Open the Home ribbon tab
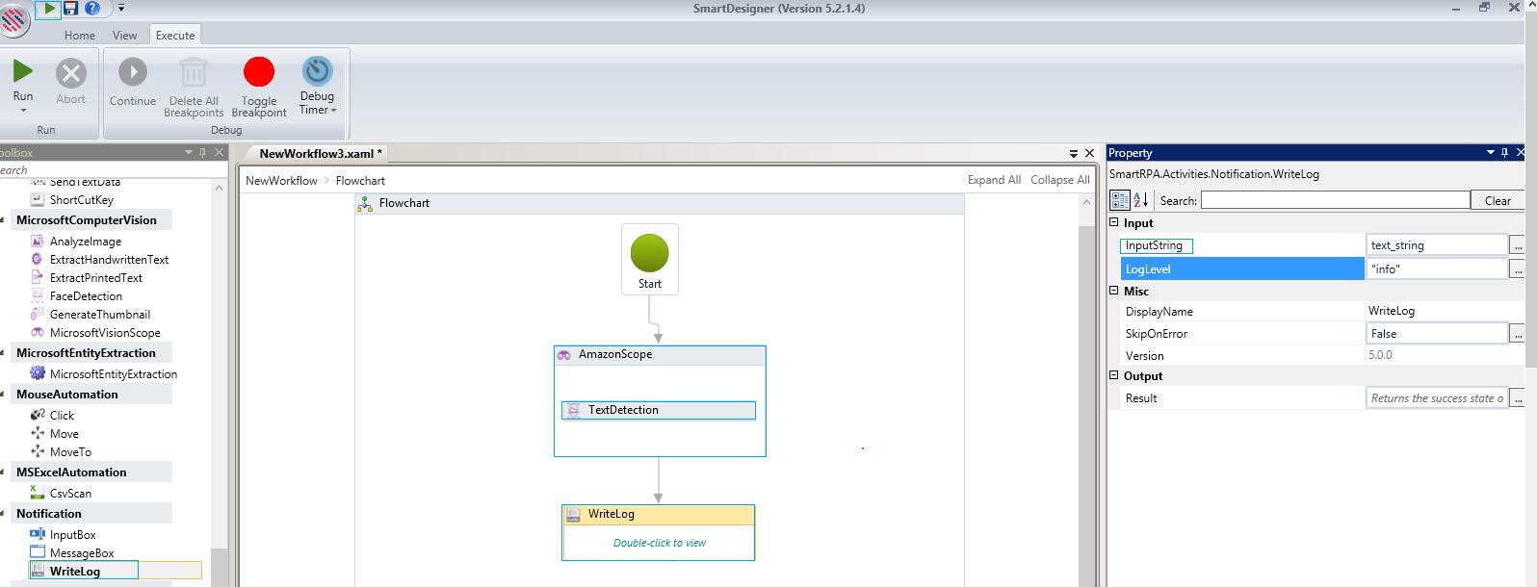Image resolution: width=1537 pixels, height=587 pixels. (x=80, y=36)
